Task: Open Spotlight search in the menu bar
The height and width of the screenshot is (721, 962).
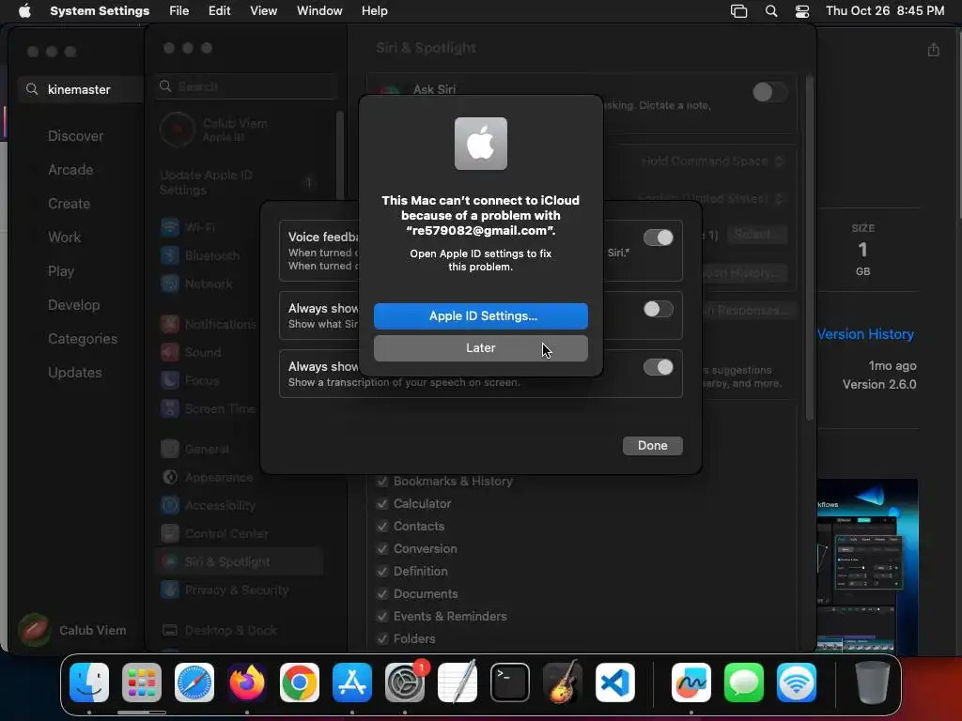Action: (771, 11)
